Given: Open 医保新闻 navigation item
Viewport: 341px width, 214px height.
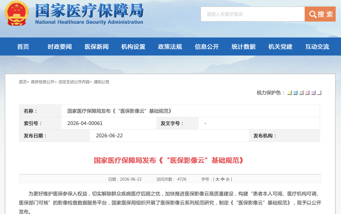Looking at the screenshot, I should [x=96, y=47].
